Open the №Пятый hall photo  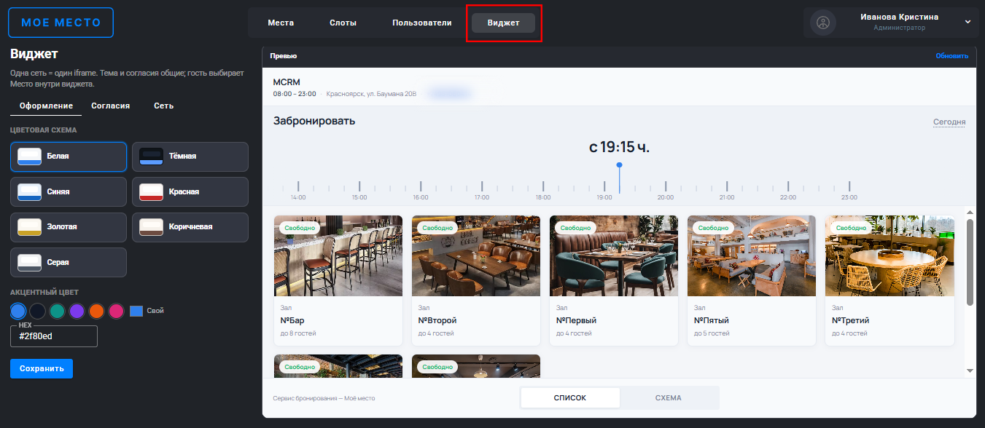pos(752,255)
